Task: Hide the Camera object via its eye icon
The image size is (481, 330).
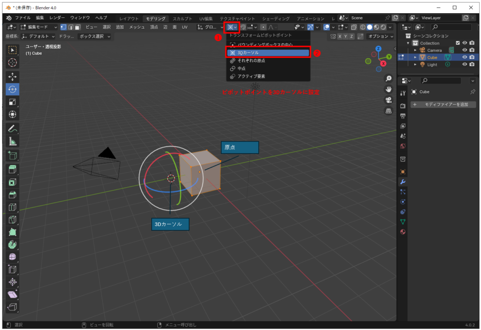Action: (x=465, y=50)
